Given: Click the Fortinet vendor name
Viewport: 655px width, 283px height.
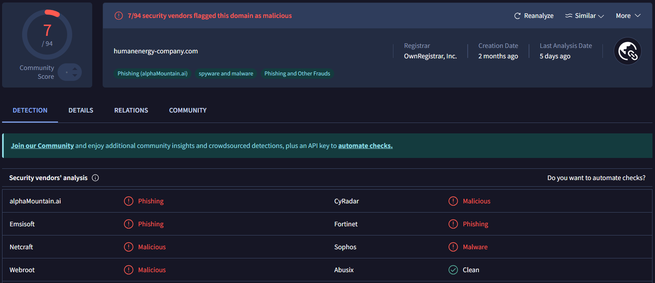Looking at the screenshot, I should [x=346, y=224].
